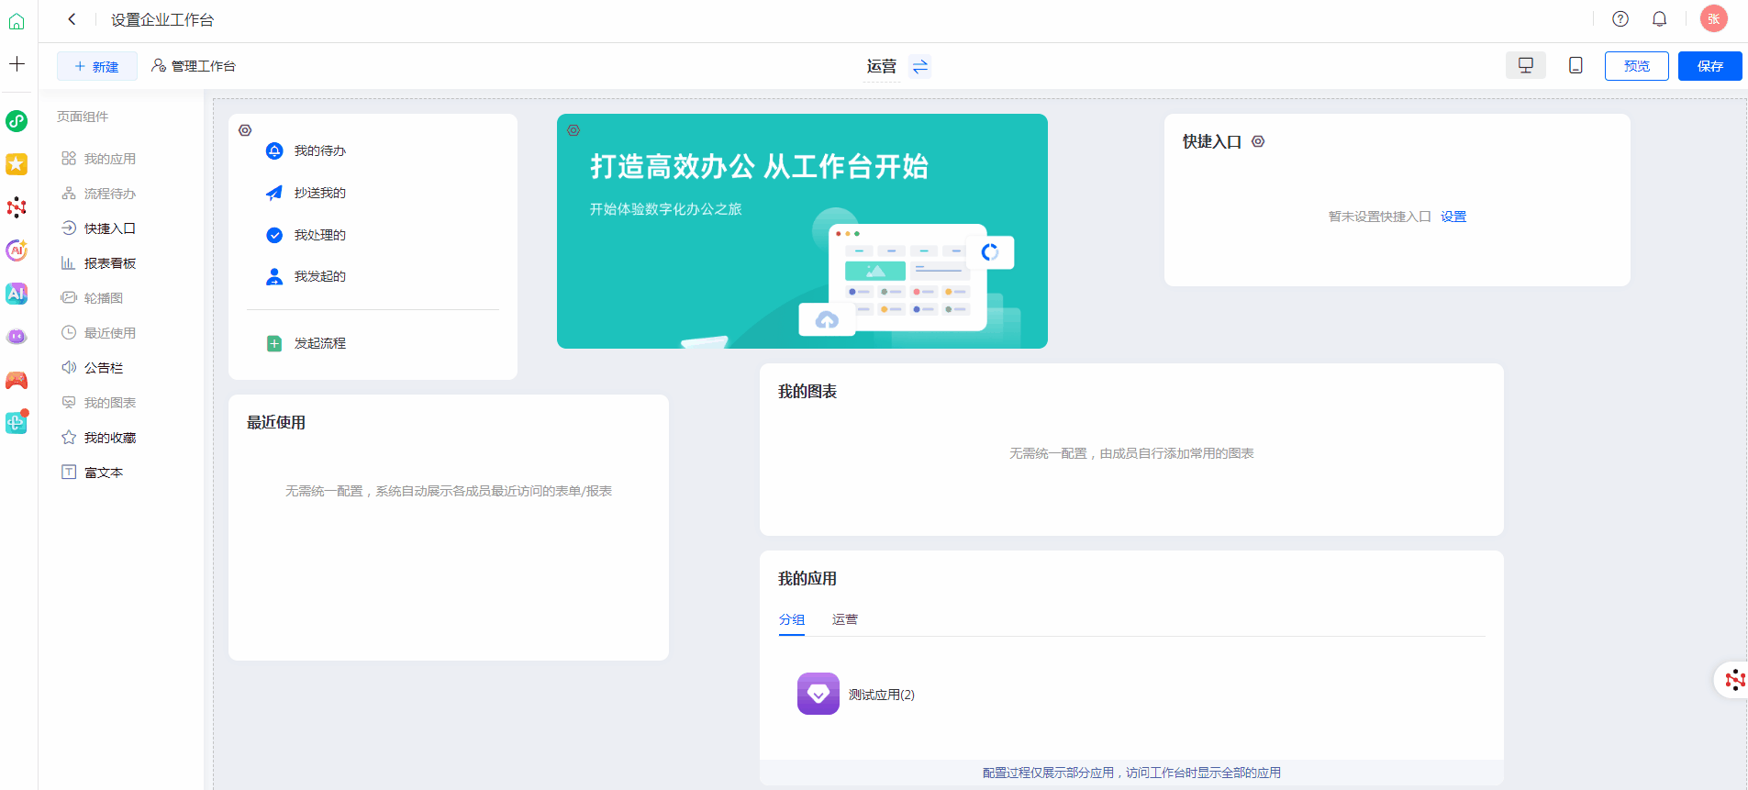
Task: Click the switch workbench arrows icon
Action: (919, 66)
